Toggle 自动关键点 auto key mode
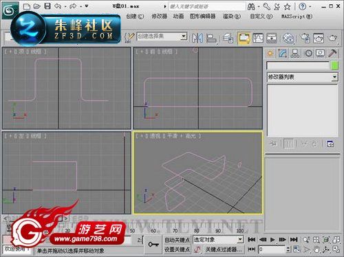This screenshot has height=257, width=344. coord(177,240)
